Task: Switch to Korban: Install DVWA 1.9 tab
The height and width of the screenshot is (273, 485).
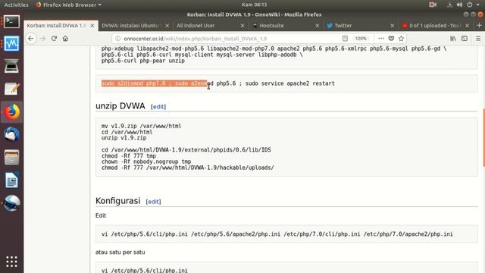Action: [x=56, y=25]
